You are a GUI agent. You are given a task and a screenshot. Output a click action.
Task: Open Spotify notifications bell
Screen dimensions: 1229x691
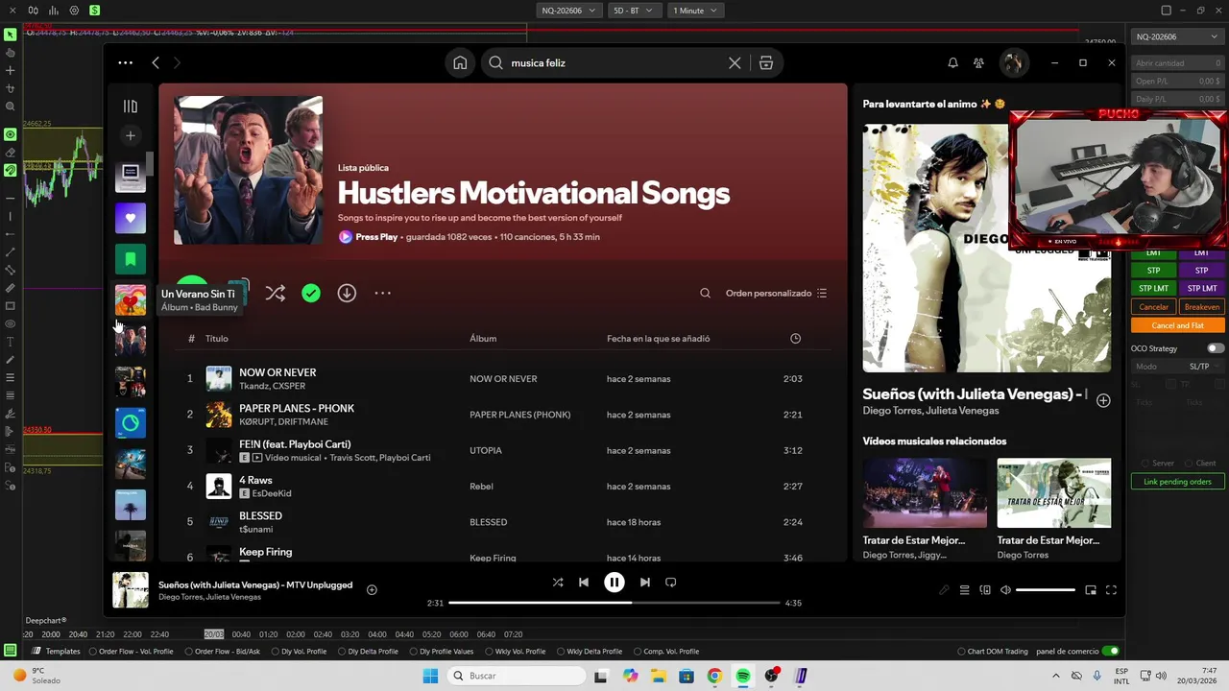pos(952,62)
